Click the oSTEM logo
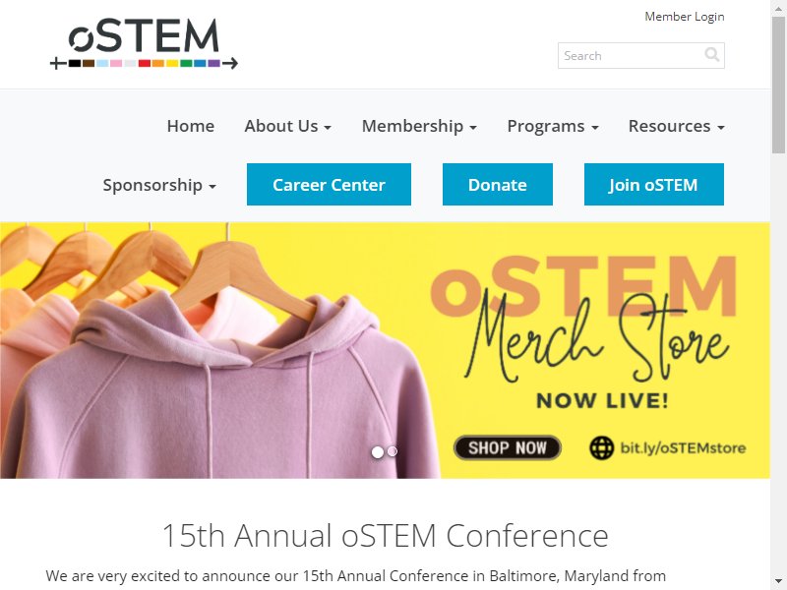 point(144,43)
